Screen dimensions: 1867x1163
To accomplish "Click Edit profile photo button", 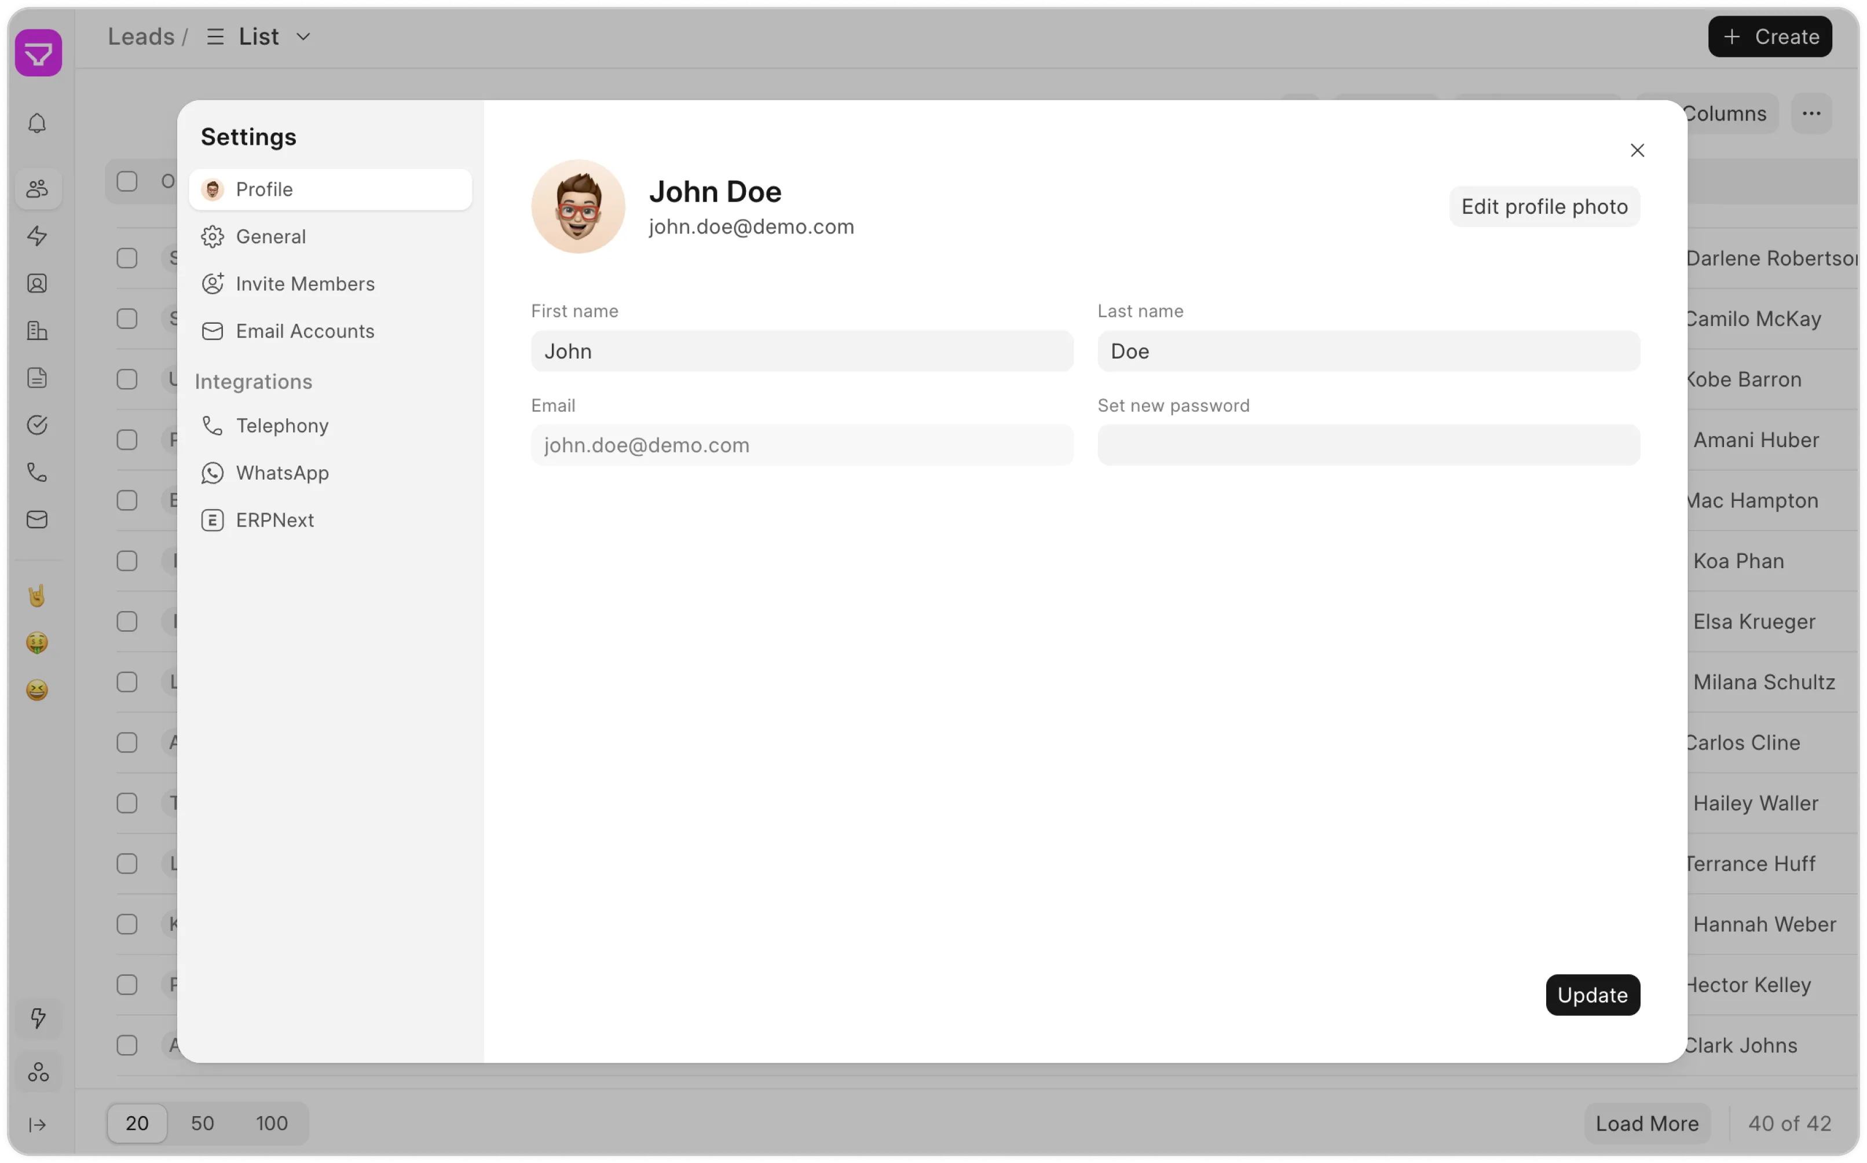I will point(1544,207).
